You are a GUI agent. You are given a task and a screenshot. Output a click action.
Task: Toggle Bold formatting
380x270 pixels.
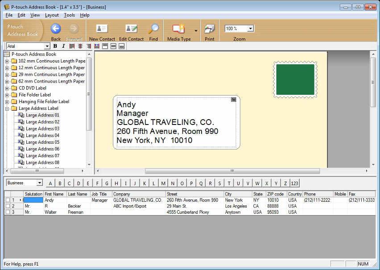[x=55, y=46]
